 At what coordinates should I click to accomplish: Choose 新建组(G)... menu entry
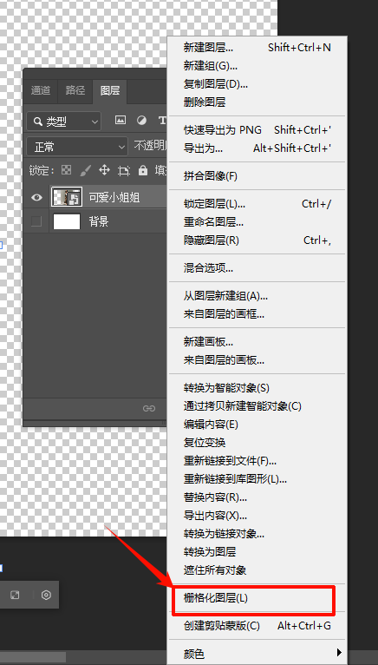point(257,66)
